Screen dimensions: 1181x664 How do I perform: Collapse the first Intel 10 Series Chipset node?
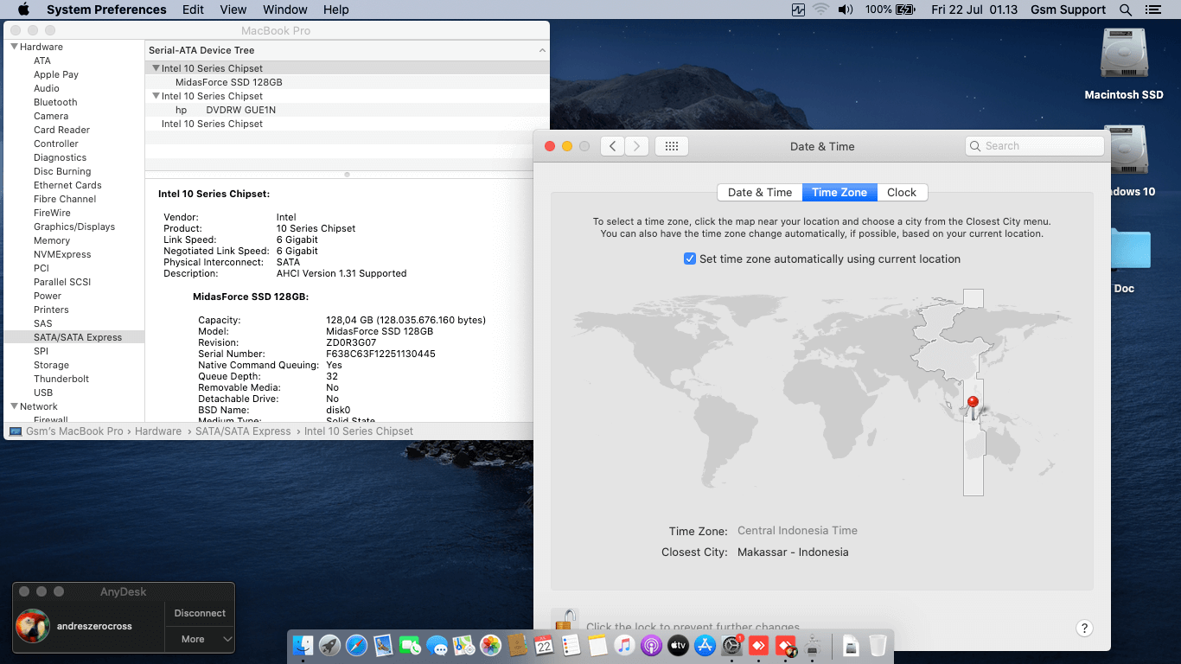(156, 68)
